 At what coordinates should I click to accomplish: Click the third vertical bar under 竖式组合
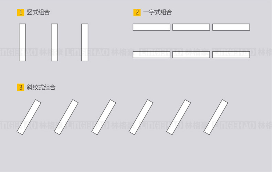click(x=85, y=42)
